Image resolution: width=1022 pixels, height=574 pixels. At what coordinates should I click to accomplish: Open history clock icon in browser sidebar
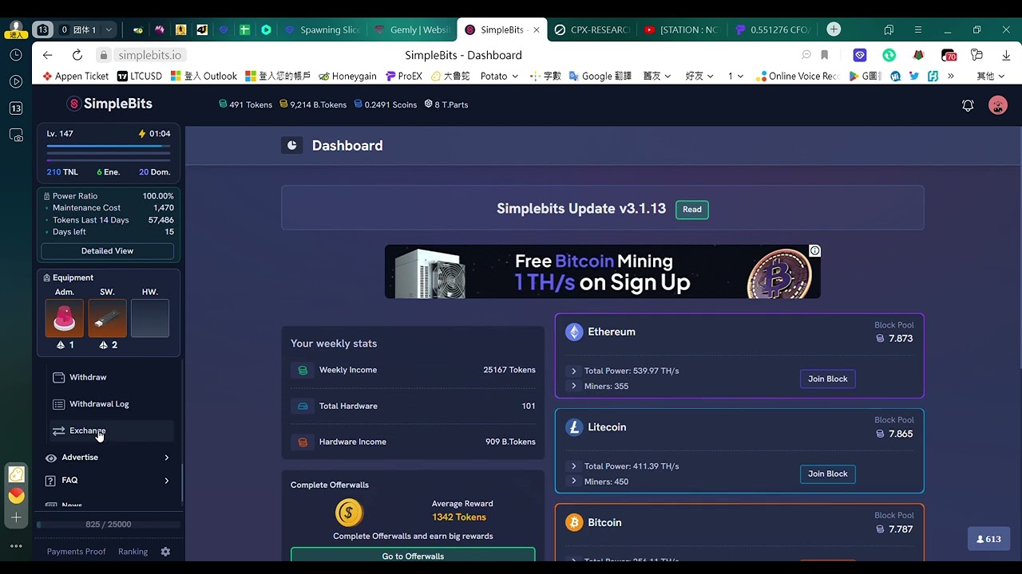[x=16, y=55]
